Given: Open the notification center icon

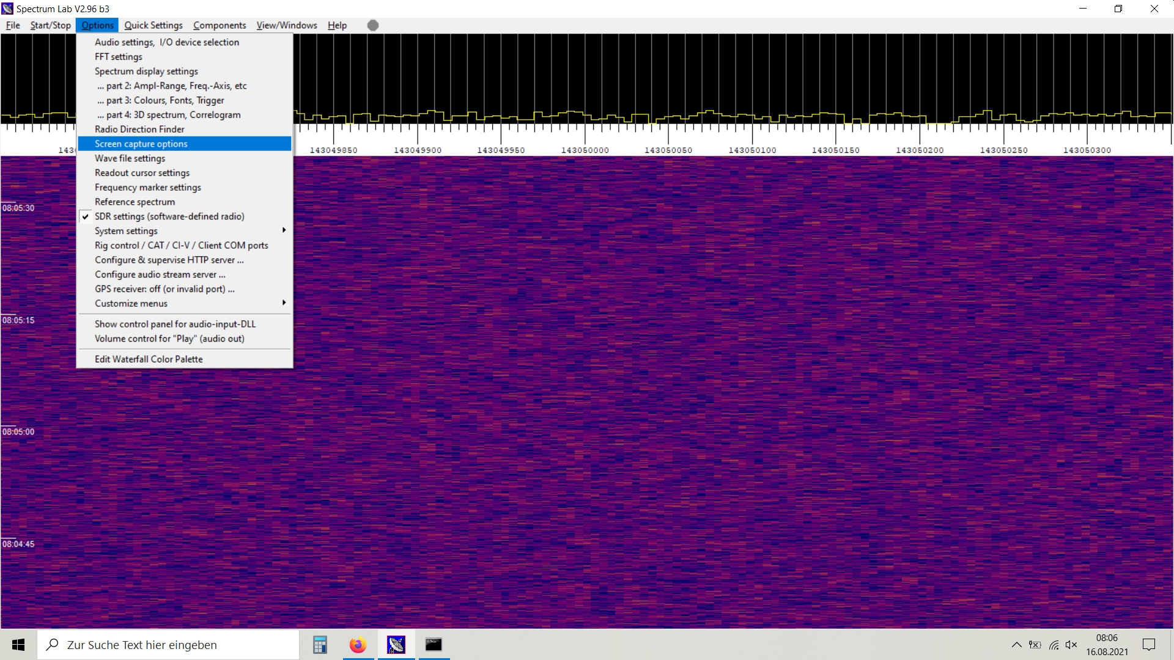Looking at the screenshot, I should tap(1149, 645).
